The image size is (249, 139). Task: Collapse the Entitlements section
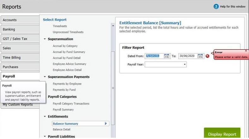click(45, 117)
